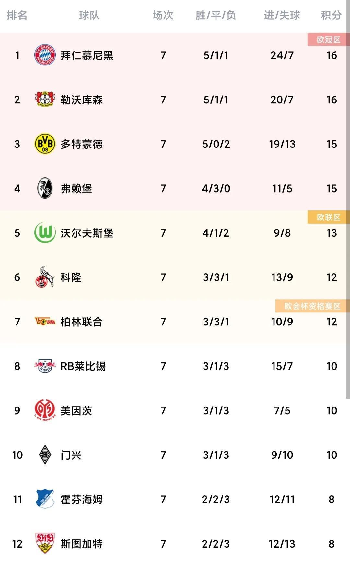Click the Wolfsburg green W logo
350x566 pixels.
[x=45, y=232]
